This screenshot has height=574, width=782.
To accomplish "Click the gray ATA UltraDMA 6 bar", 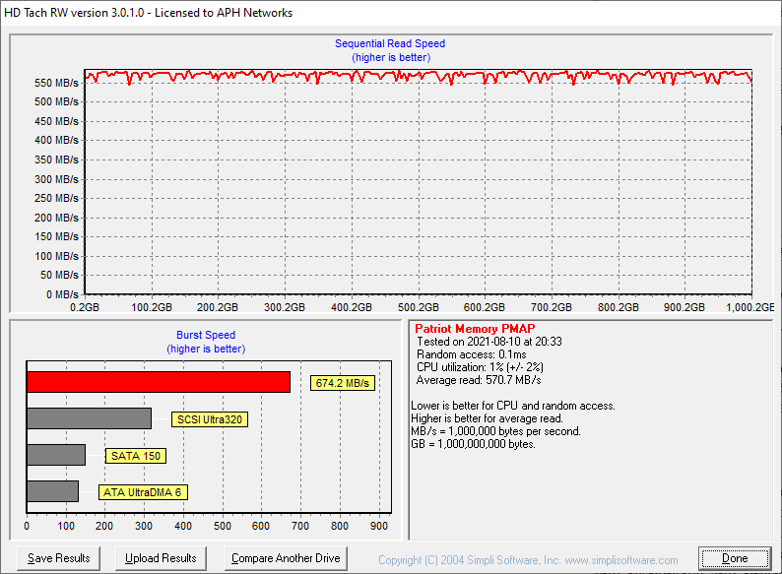I will (x=52, y=491).
